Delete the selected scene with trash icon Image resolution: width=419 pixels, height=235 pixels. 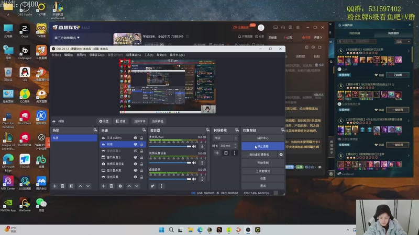click(x=62, y=186)
